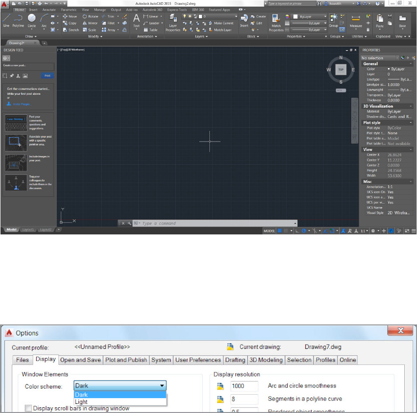Viewport: 417px width, 413px height.
Task: Check Display scroll bars in drawing window
Action: point(28,408)
